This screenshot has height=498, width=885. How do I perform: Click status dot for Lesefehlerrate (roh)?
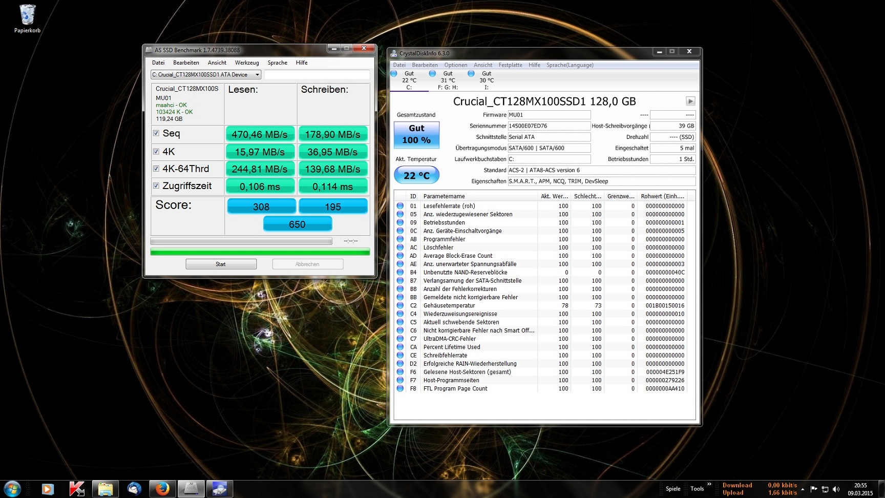(401, 206)
